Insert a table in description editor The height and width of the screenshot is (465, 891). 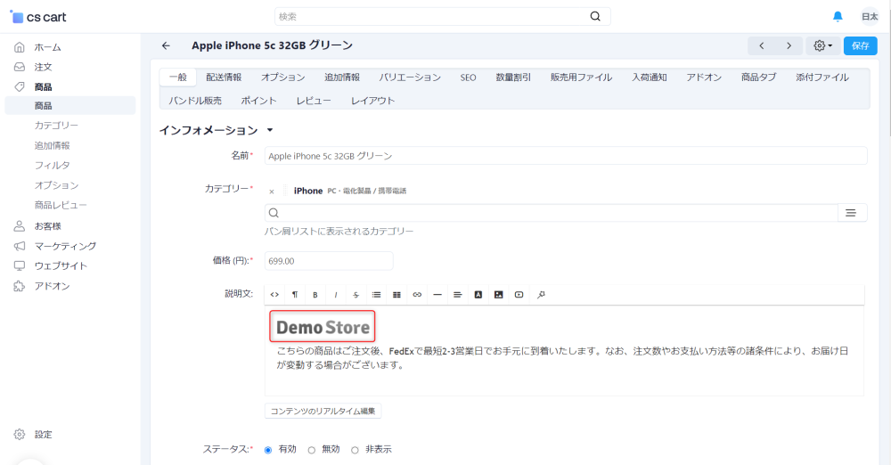(x=396, y=295)
